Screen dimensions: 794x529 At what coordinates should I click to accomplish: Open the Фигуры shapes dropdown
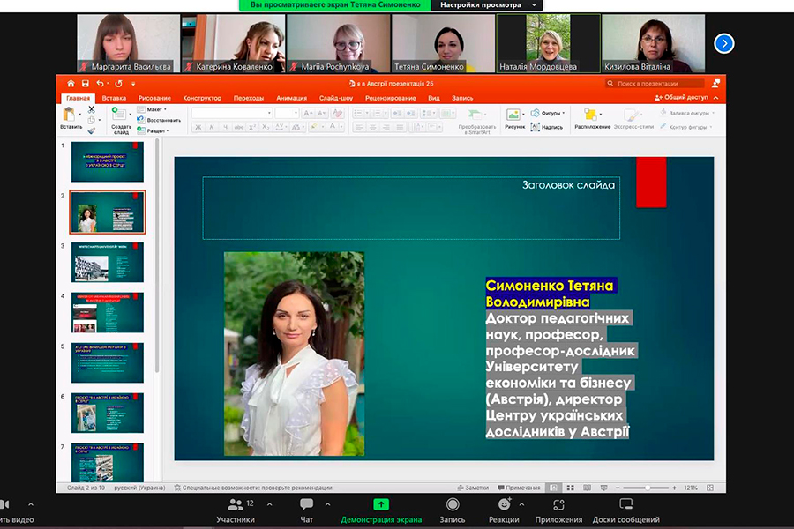(551, 113)
